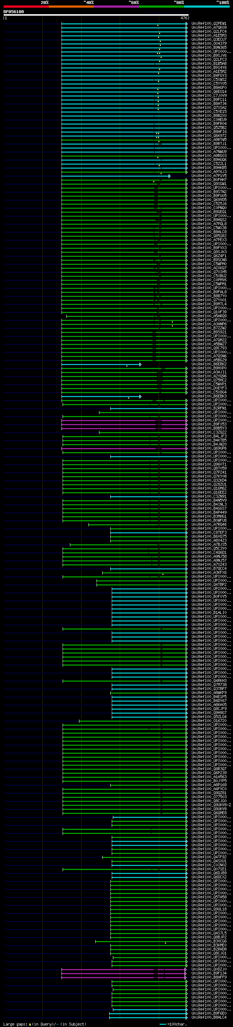Click the purple B8B5Y3 alignment bar
The height and width of the screenshot is (1027, 233).
124,428
